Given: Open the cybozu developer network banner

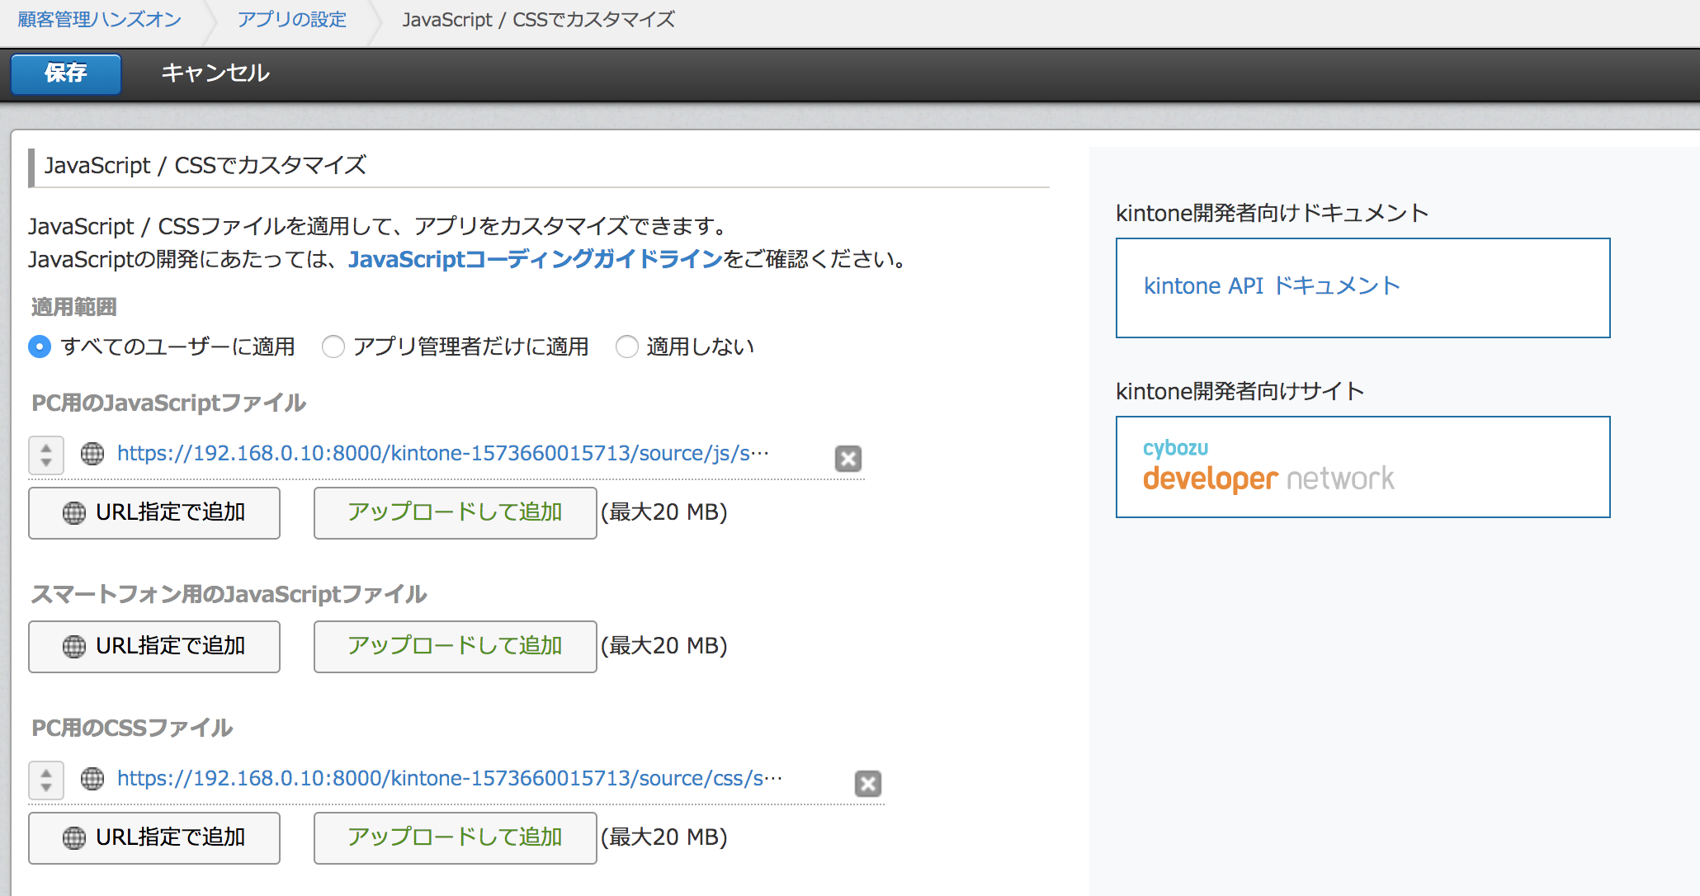Looking at the screenshot, I should click(x=1363, y=467).
